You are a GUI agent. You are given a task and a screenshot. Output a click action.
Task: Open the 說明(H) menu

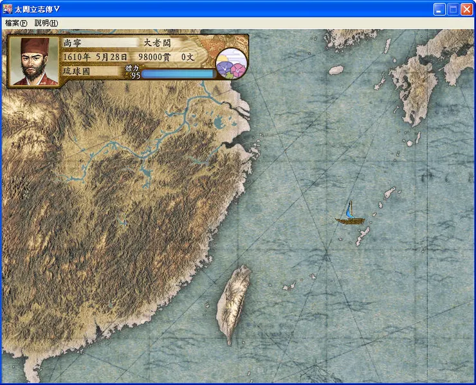[x=46, y=23]
